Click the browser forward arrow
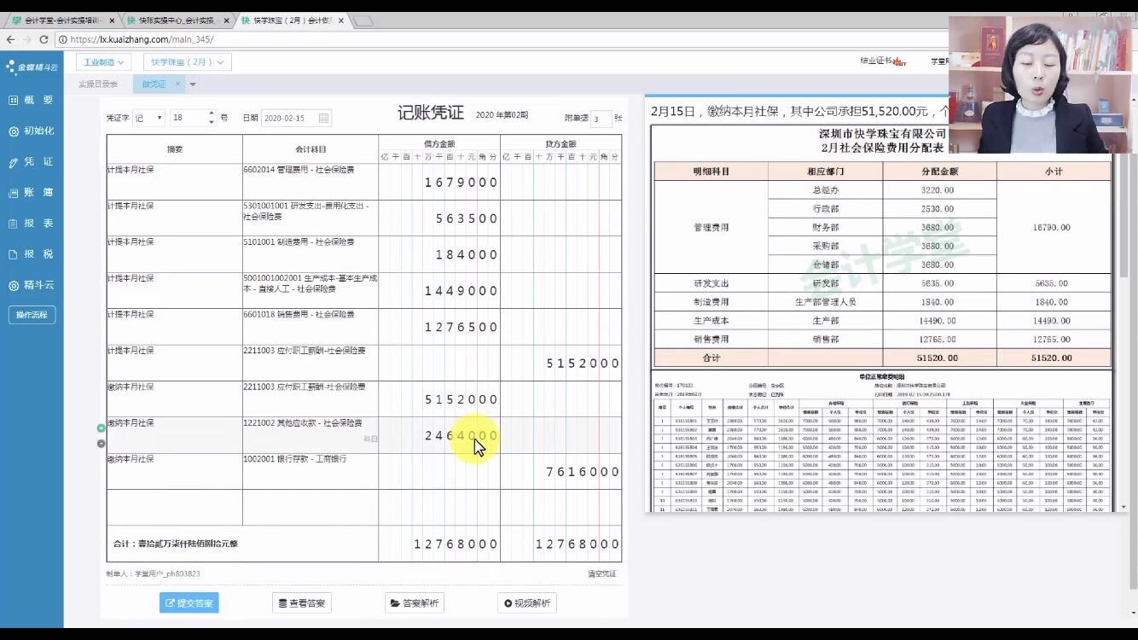1138x640 pixels. click(x=26, y=39)
